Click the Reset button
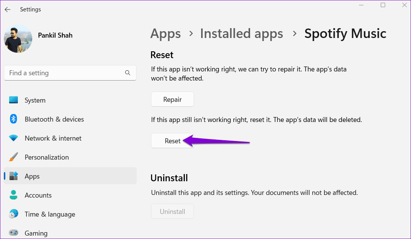The height and width of the screenshot is (239, 411). click(x=172, y=141)
